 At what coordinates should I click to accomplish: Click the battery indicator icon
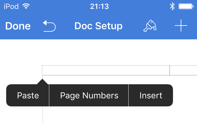pos(186,6)
